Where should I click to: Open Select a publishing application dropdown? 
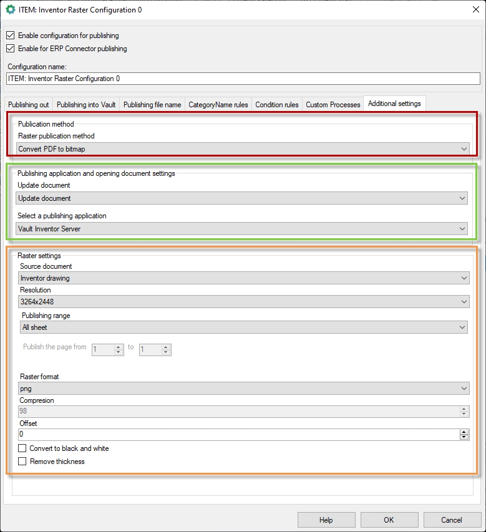[x=242, y=229]
